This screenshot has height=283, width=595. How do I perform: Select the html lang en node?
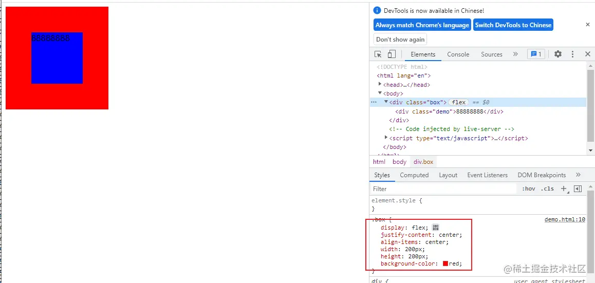pyautogui.click(x=404, y=76)
